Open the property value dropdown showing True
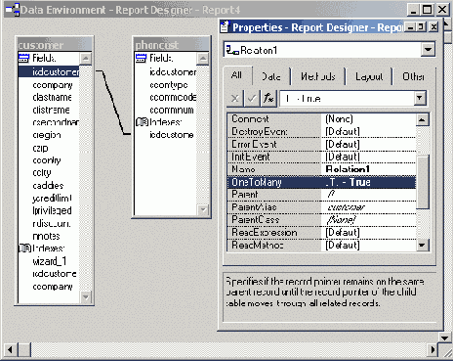The image size is (453, 361). (420, 98)
